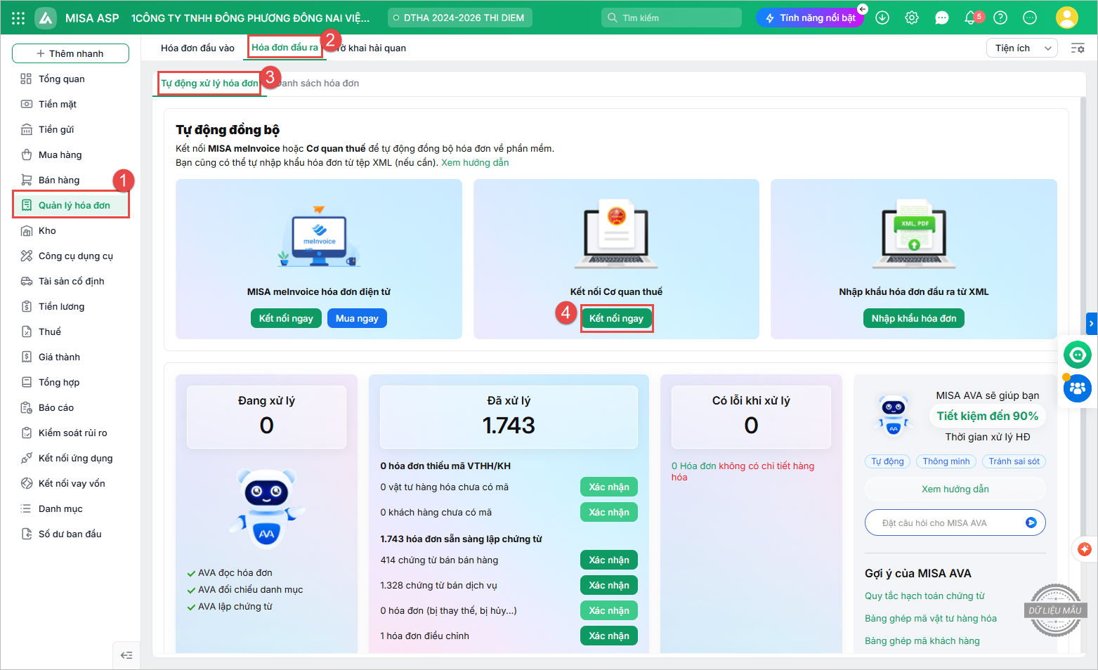1098x670 pixels.
Task: Open Hóa đơn không có chi tiết hàng hóa link
Action: pyautogui.click(x=743, y=471)
